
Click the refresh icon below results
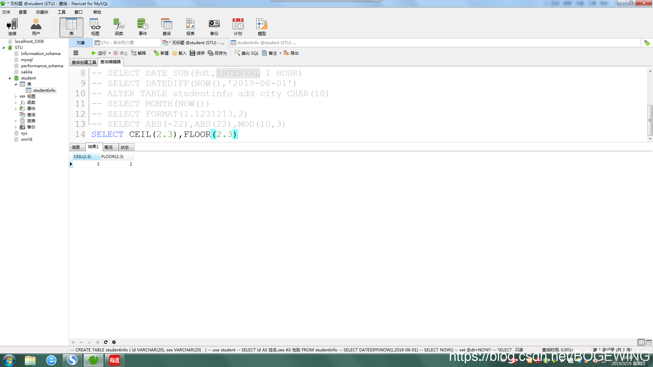point(106,342)
